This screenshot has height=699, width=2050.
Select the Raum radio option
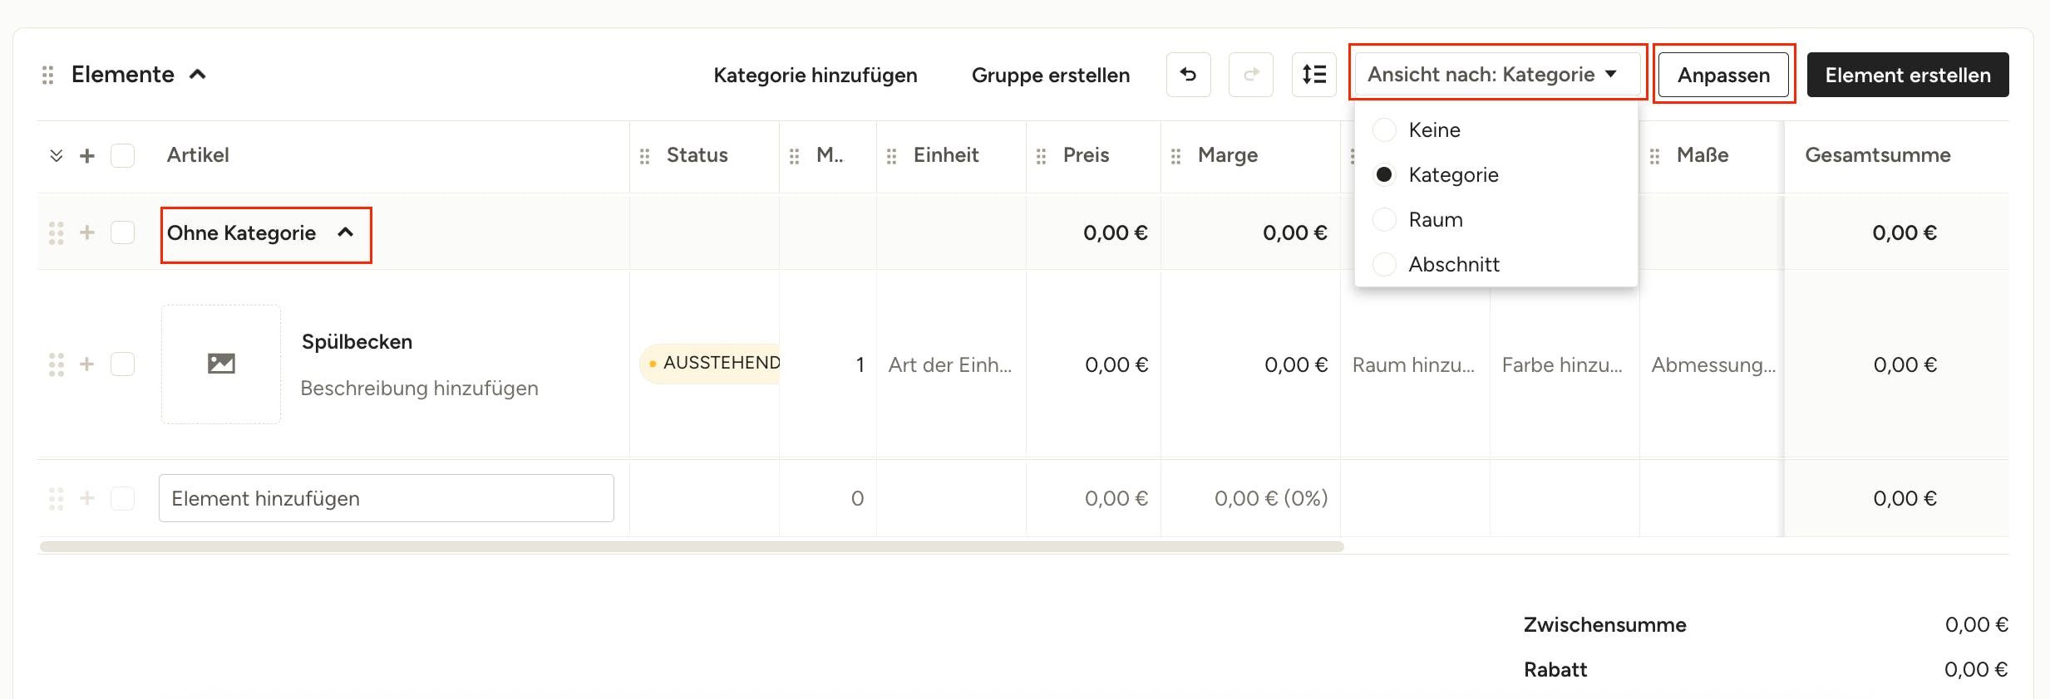click(x=1384, y=219)
